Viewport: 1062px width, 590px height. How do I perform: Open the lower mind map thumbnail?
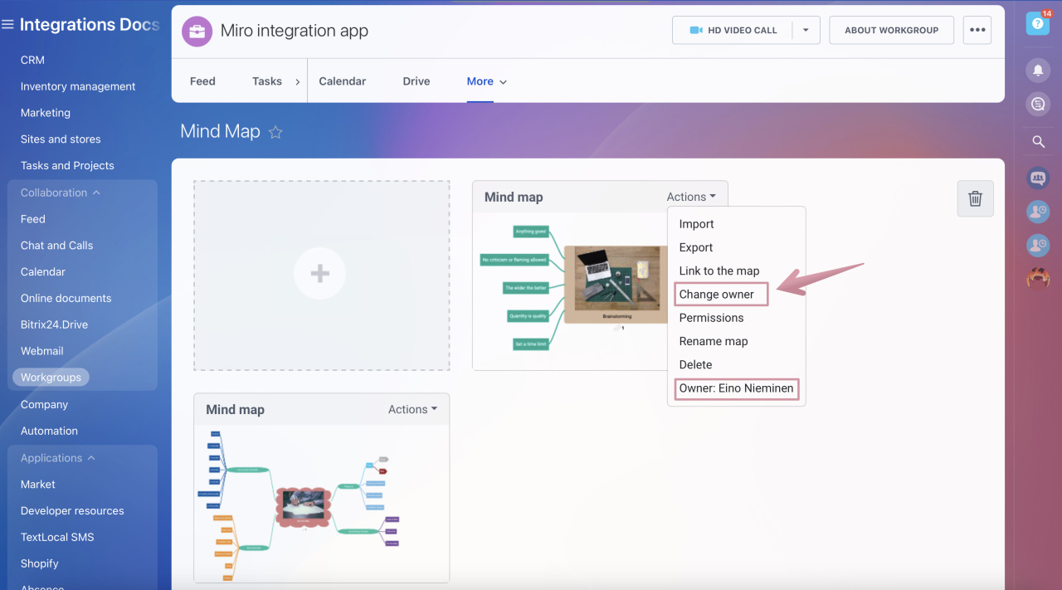click(322, 504)
